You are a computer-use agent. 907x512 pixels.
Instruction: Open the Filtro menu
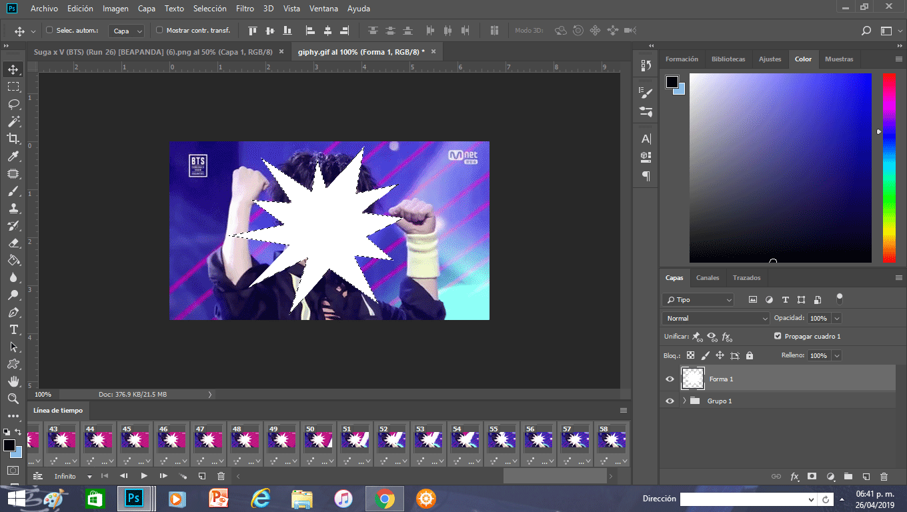click(x=245, y=9)
